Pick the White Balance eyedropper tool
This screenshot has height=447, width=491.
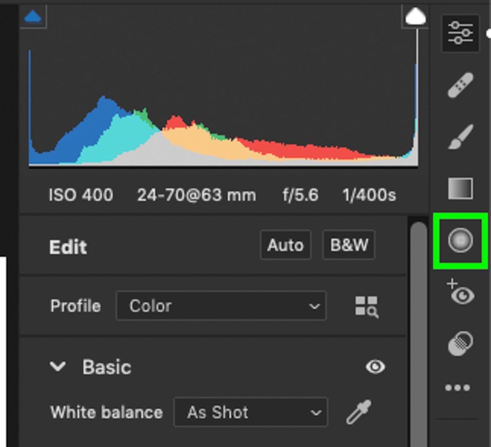359,412
